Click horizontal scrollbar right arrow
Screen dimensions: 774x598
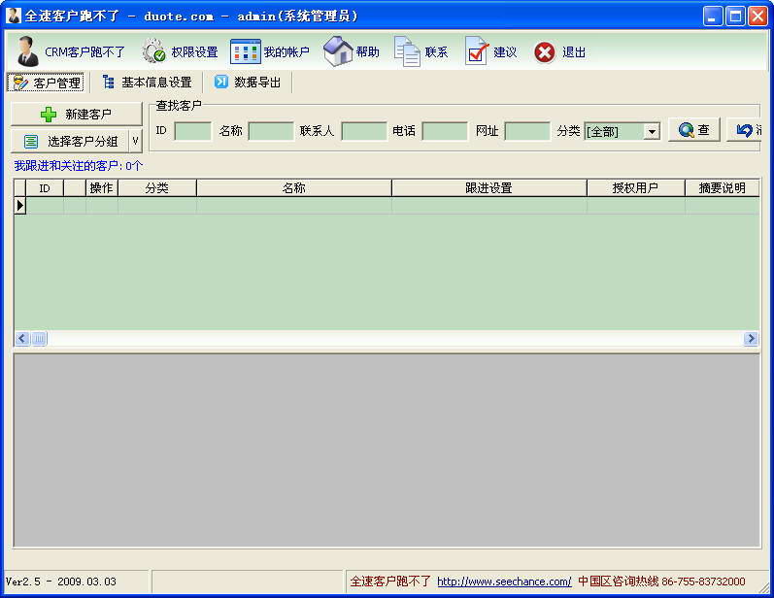pos(751,339)
